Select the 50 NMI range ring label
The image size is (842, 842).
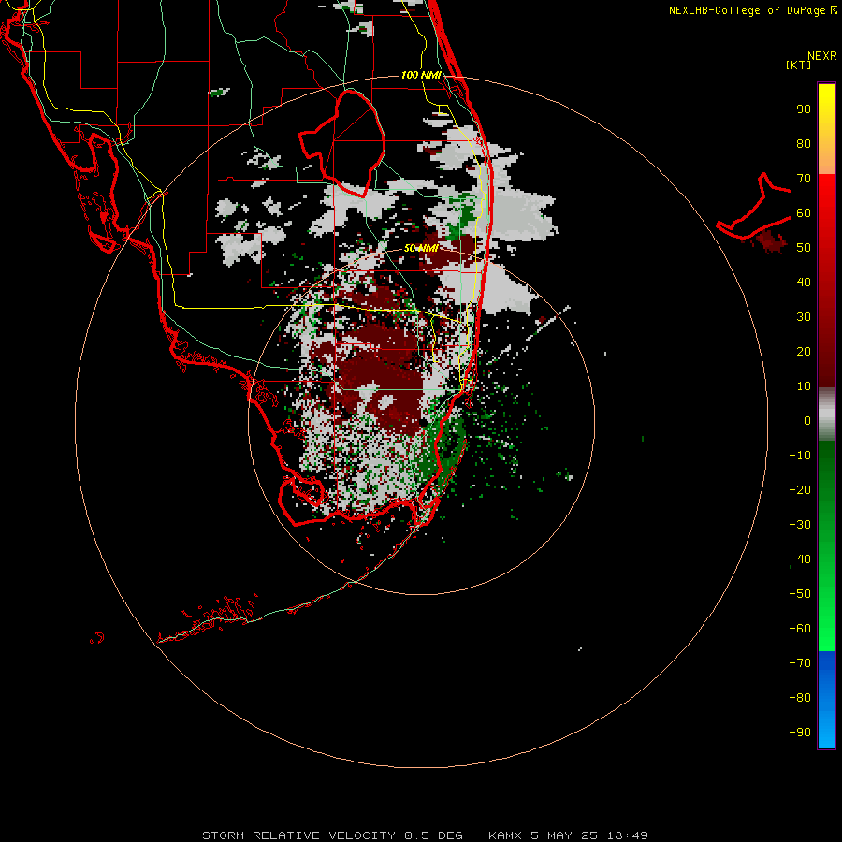421,248
